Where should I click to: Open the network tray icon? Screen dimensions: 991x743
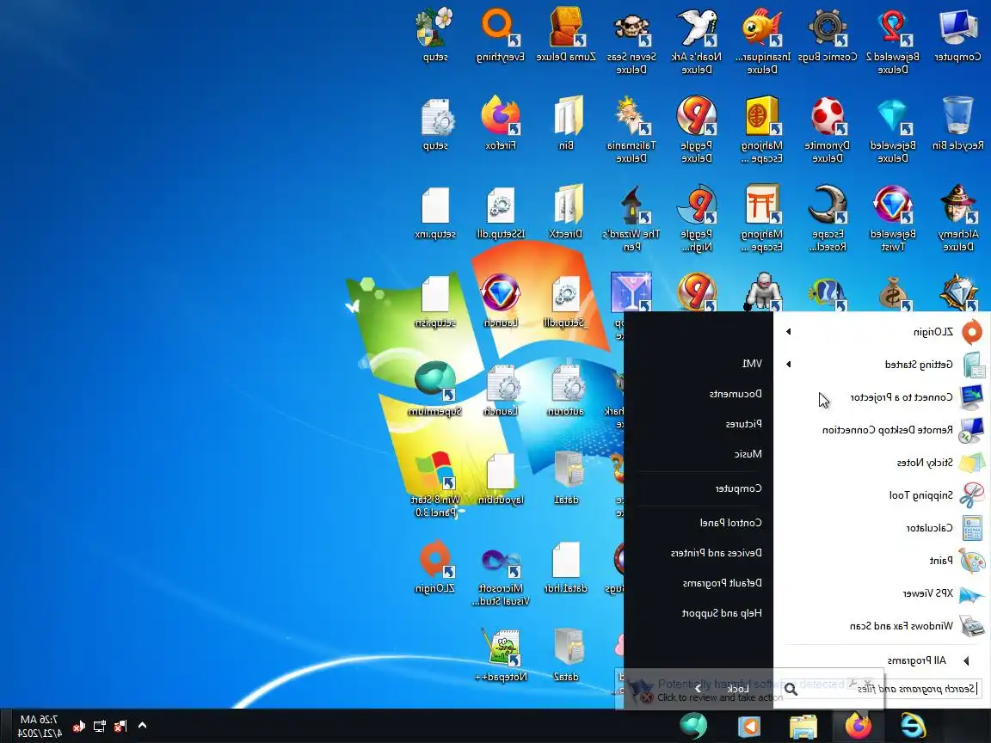(99, 726)
